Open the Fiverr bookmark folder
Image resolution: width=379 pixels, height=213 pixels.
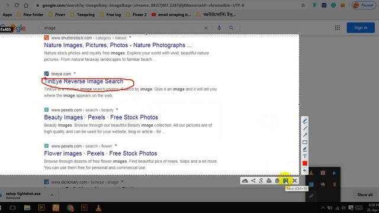pyautogui.click(x=57, y=15)
